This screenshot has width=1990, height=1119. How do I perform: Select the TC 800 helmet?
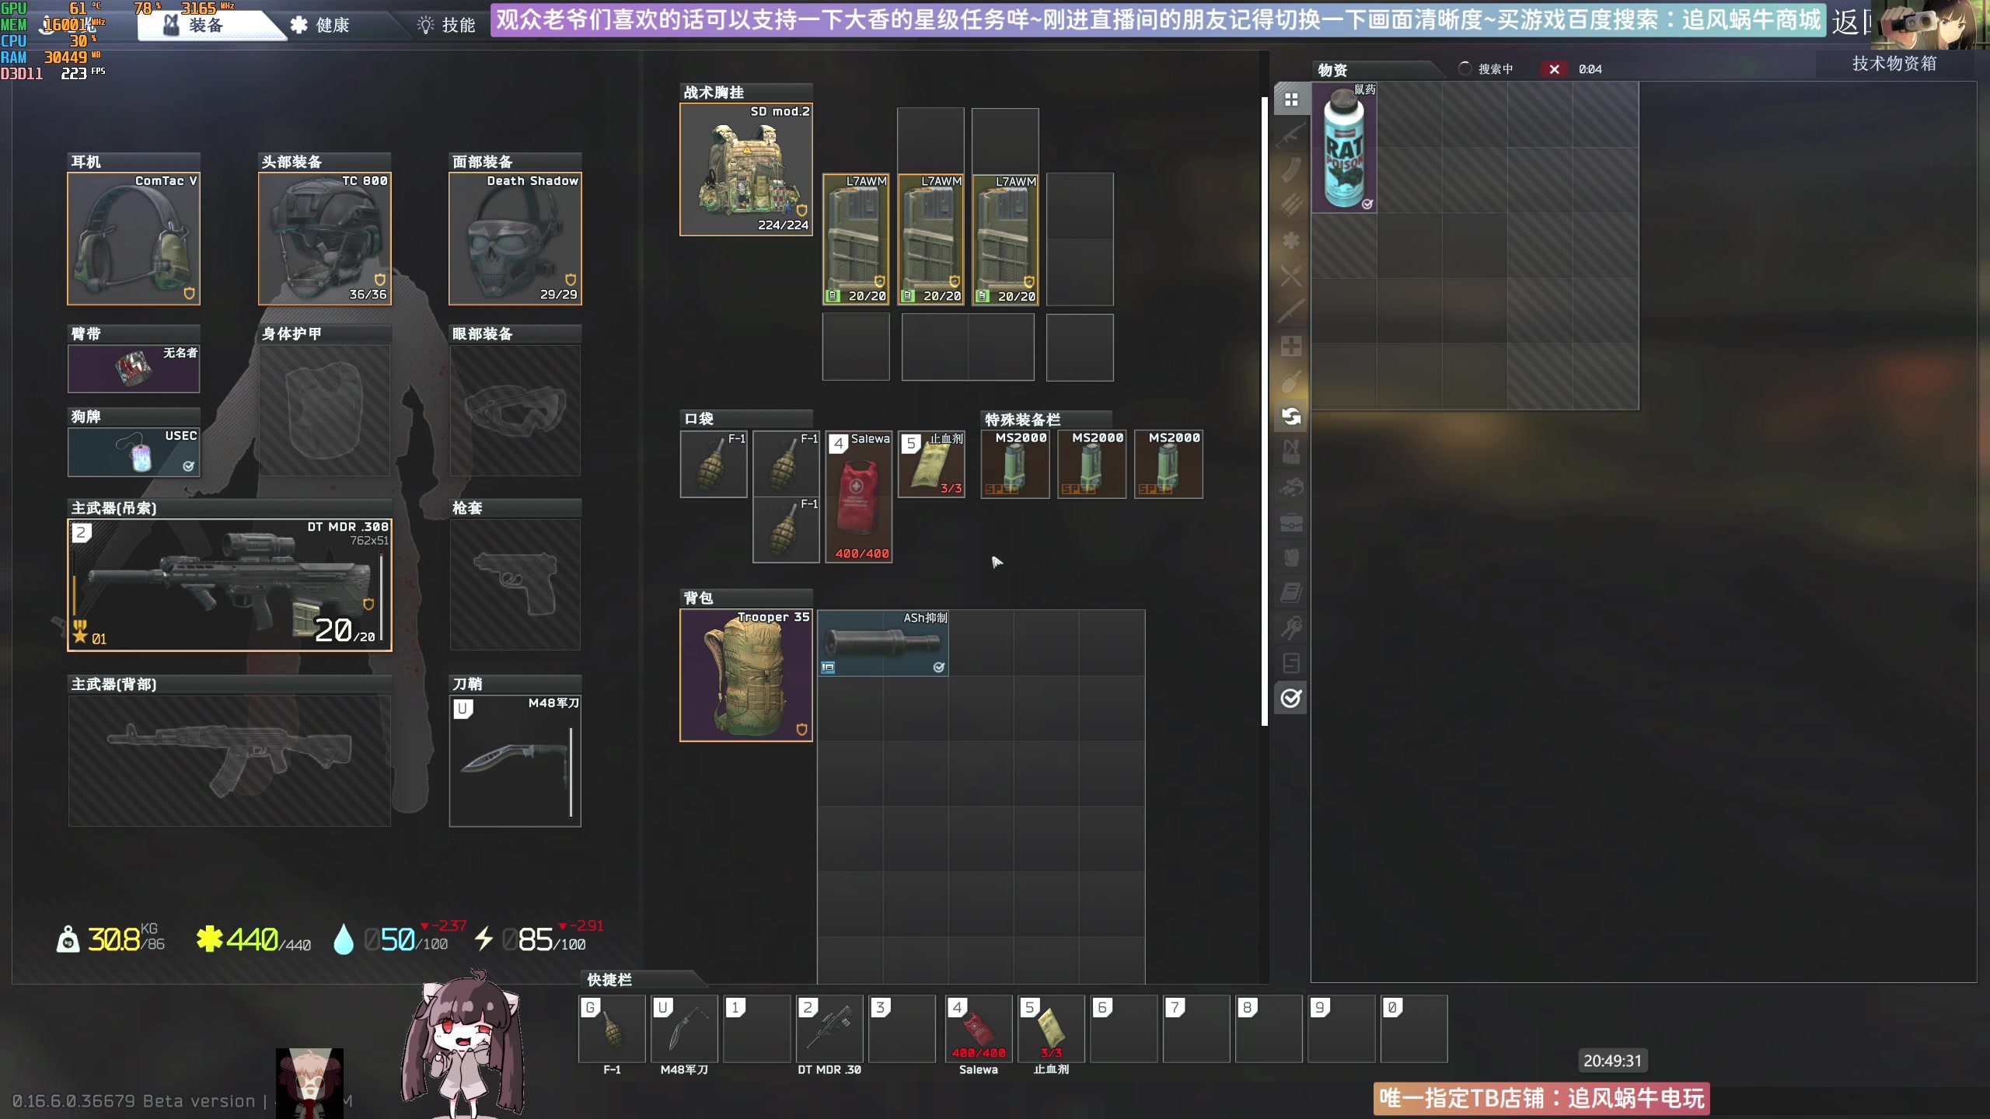(324, 239)
